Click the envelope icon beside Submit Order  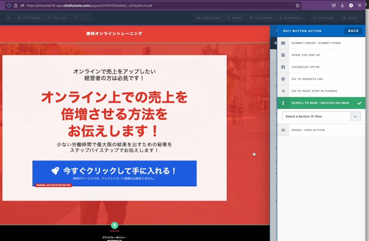283,43
